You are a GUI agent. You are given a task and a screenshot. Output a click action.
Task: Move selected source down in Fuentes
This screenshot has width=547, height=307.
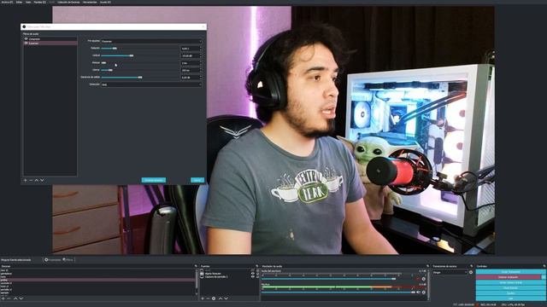coord(226,298)
